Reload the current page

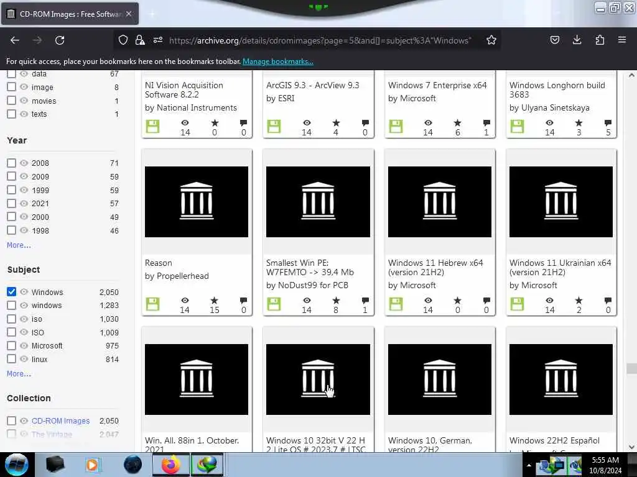tap(60, 40)
